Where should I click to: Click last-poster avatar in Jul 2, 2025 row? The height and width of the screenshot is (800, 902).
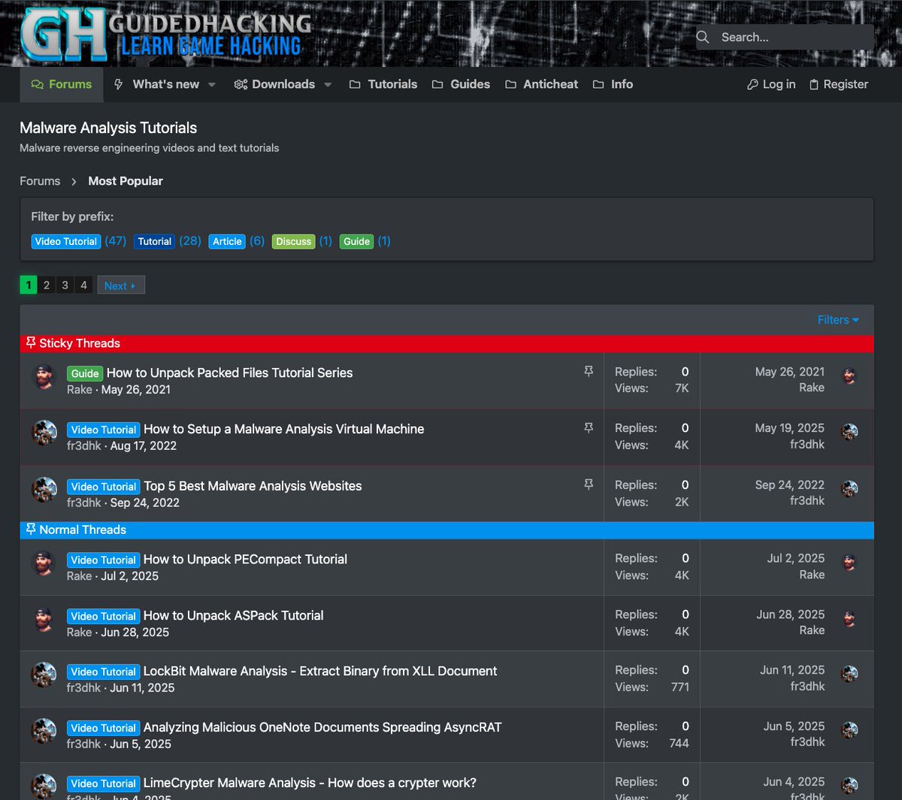point(849,563)
